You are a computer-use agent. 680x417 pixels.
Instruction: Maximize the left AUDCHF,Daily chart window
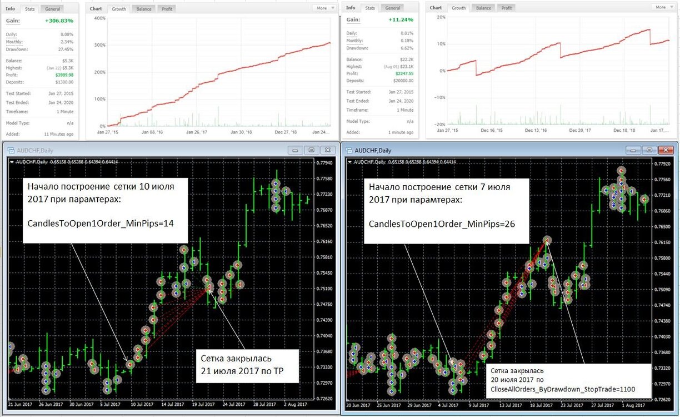pyautogui.click(x=311, y=150)
